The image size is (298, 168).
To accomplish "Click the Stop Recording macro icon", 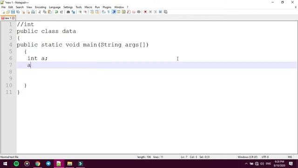I will tap(150, 12).
